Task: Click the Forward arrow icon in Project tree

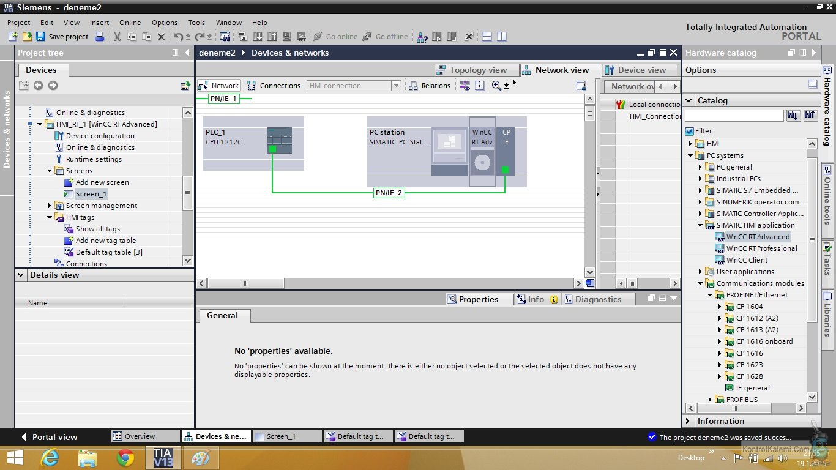Action: click(53, 85)
